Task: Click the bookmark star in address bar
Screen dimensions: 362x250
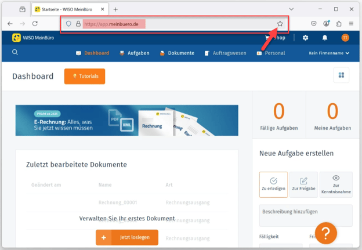Action: 280,24
